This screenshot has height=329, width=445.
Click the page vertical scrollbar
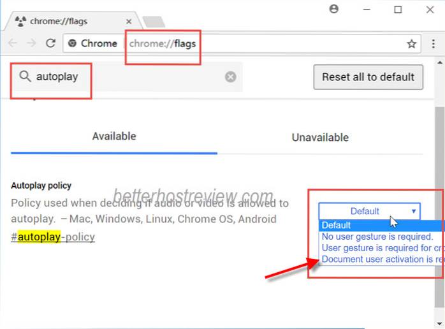pyautogui.click(x=439, y=159)
